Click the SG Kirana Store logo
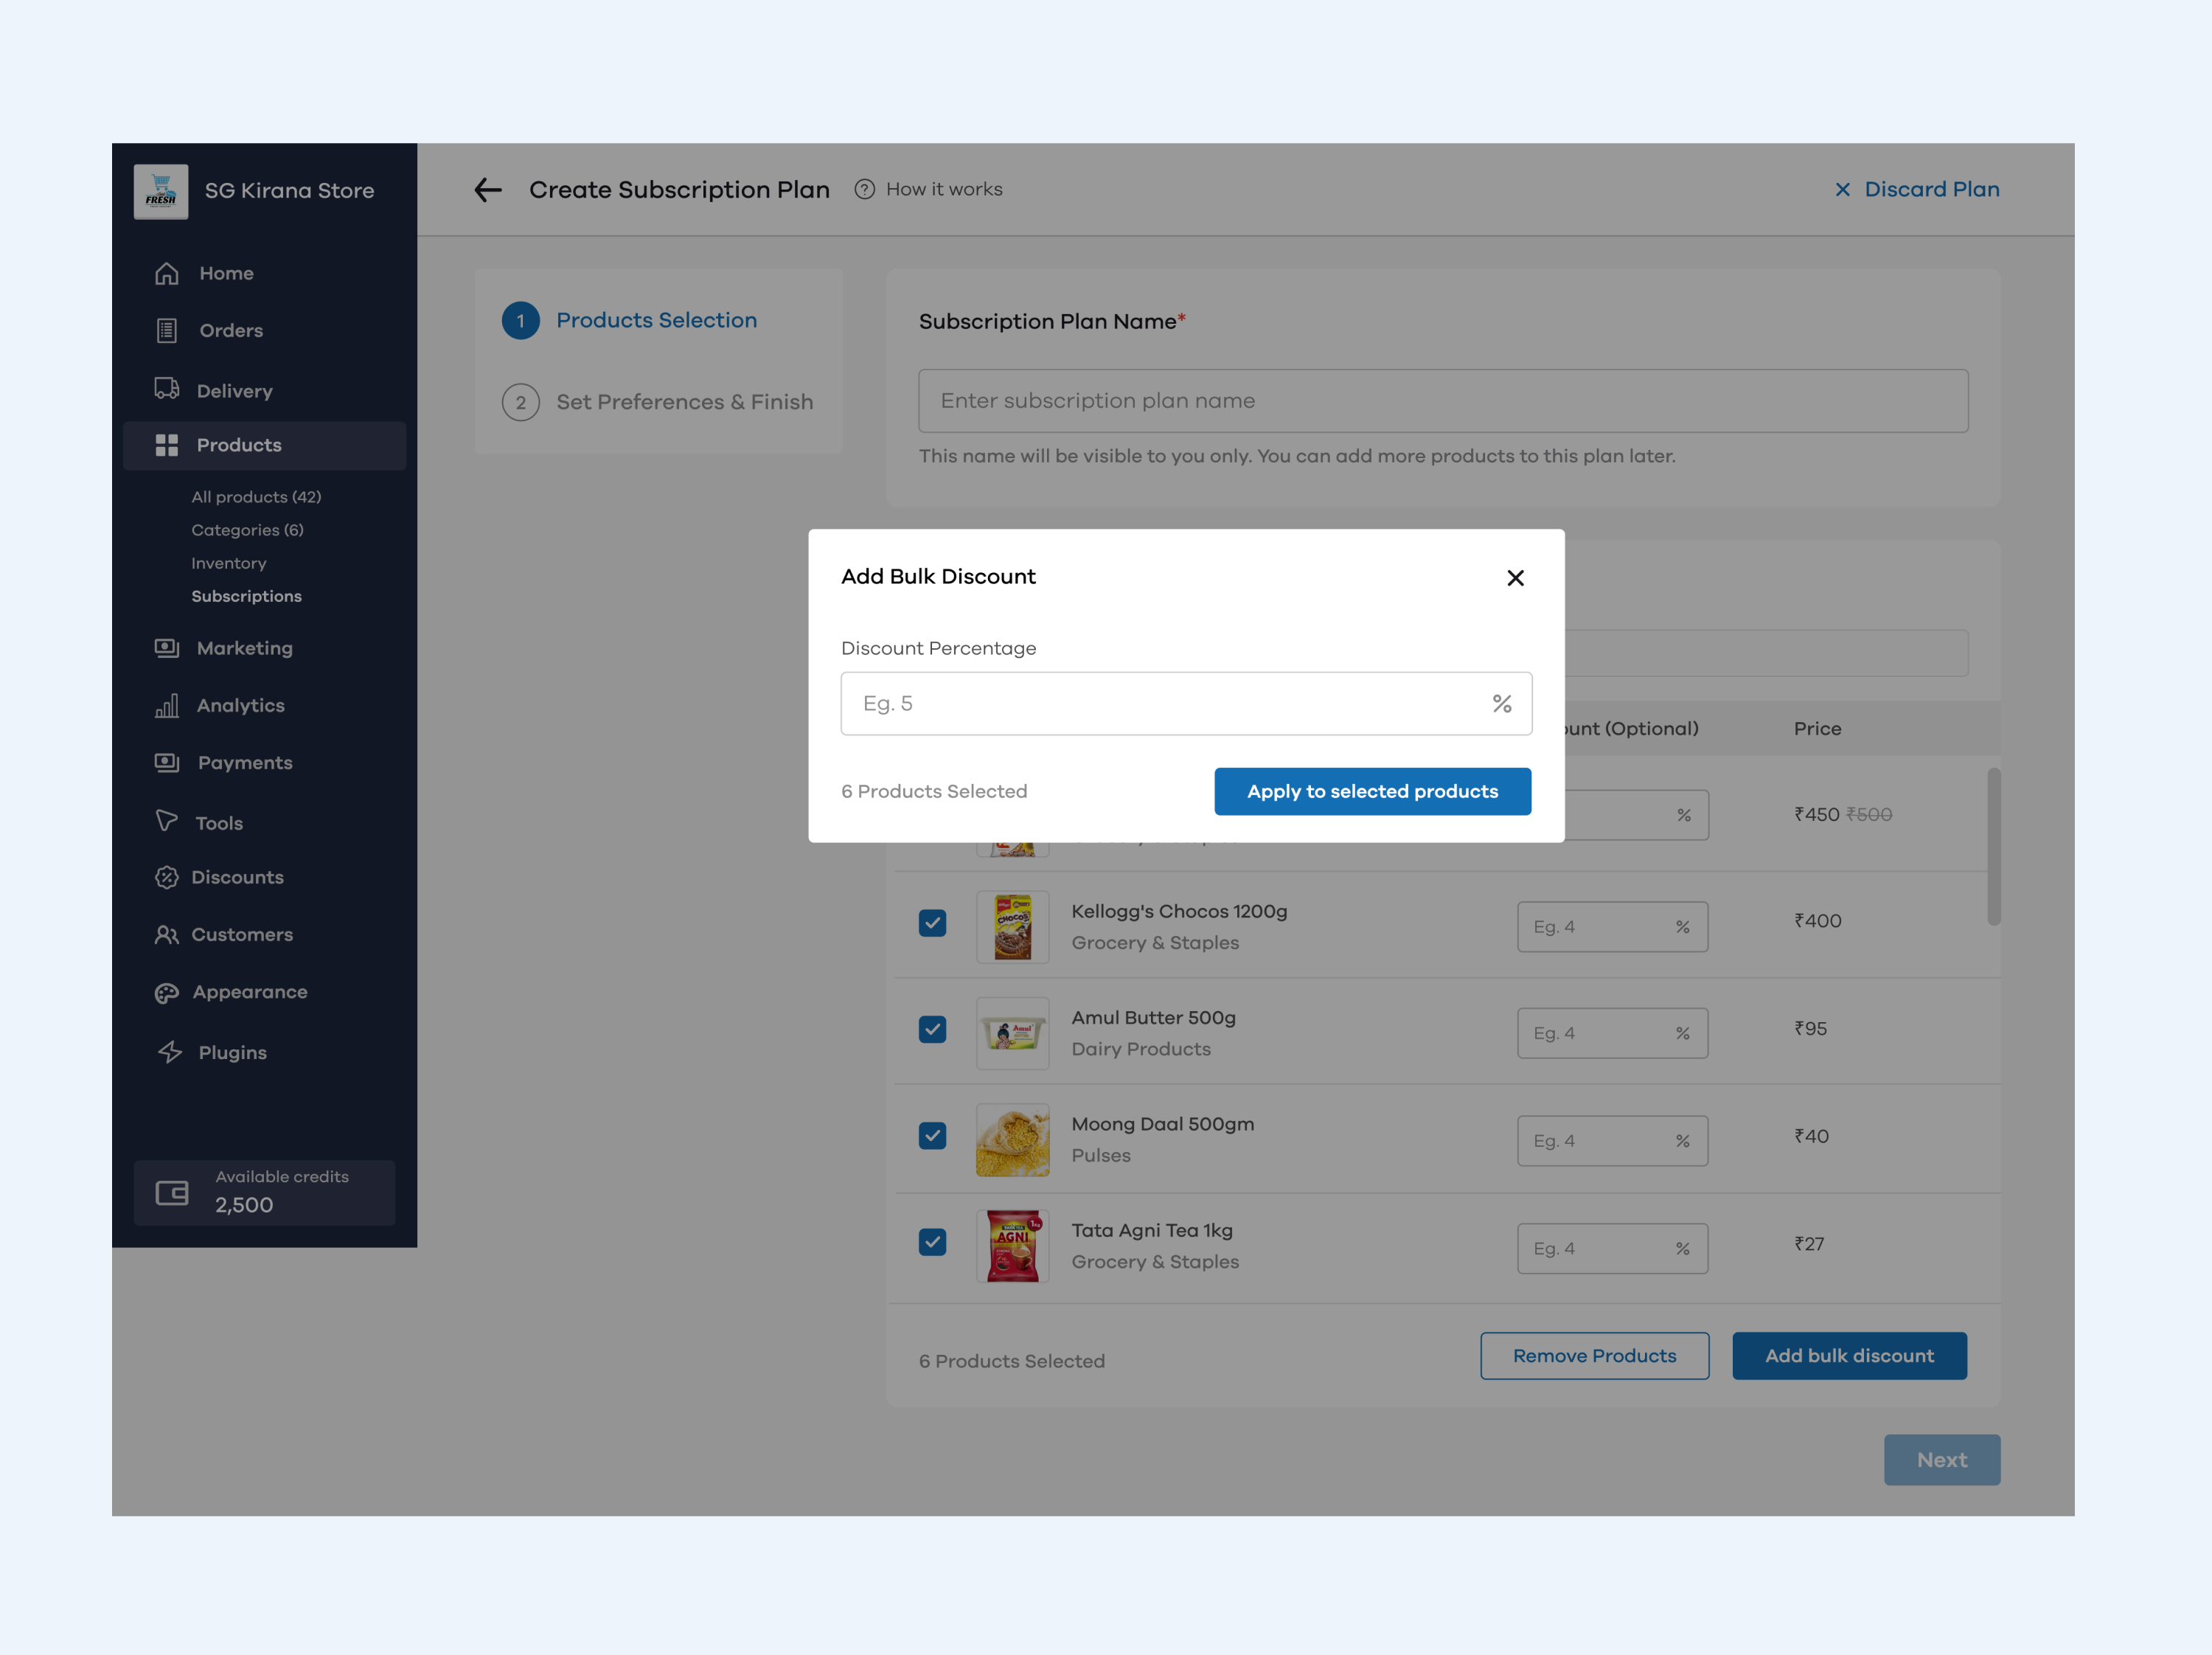 point(161,190)
